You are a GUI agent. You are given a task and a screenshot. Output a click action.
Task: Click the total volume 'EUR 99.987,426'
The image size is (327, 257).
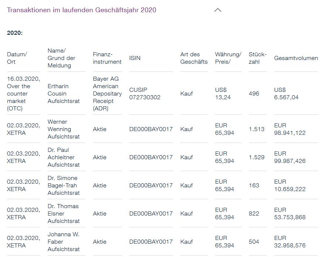[x=290, y=157]
